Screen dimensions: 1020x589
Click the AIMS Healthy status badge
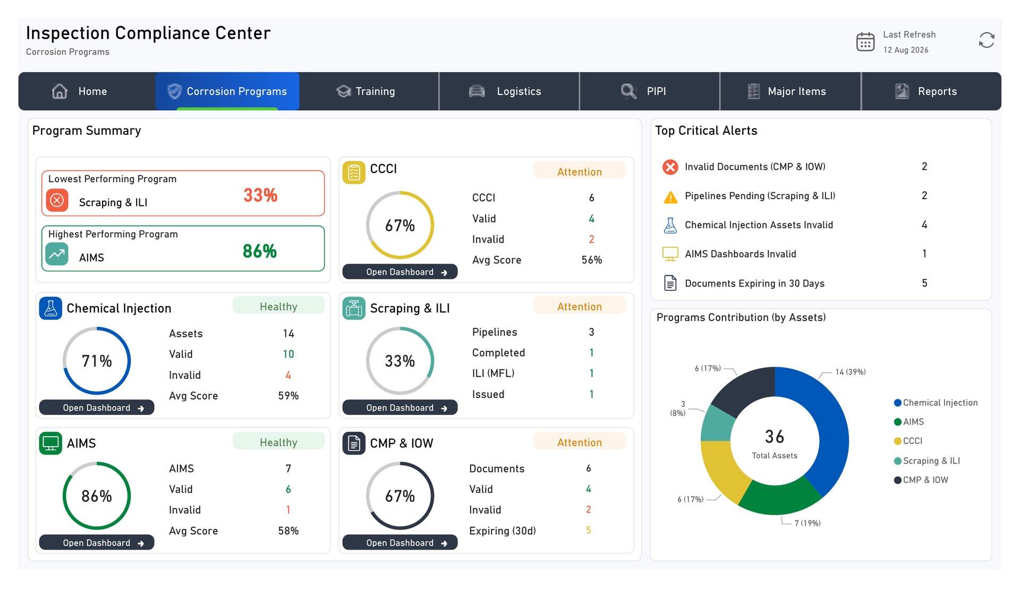[x=278, y=442]
